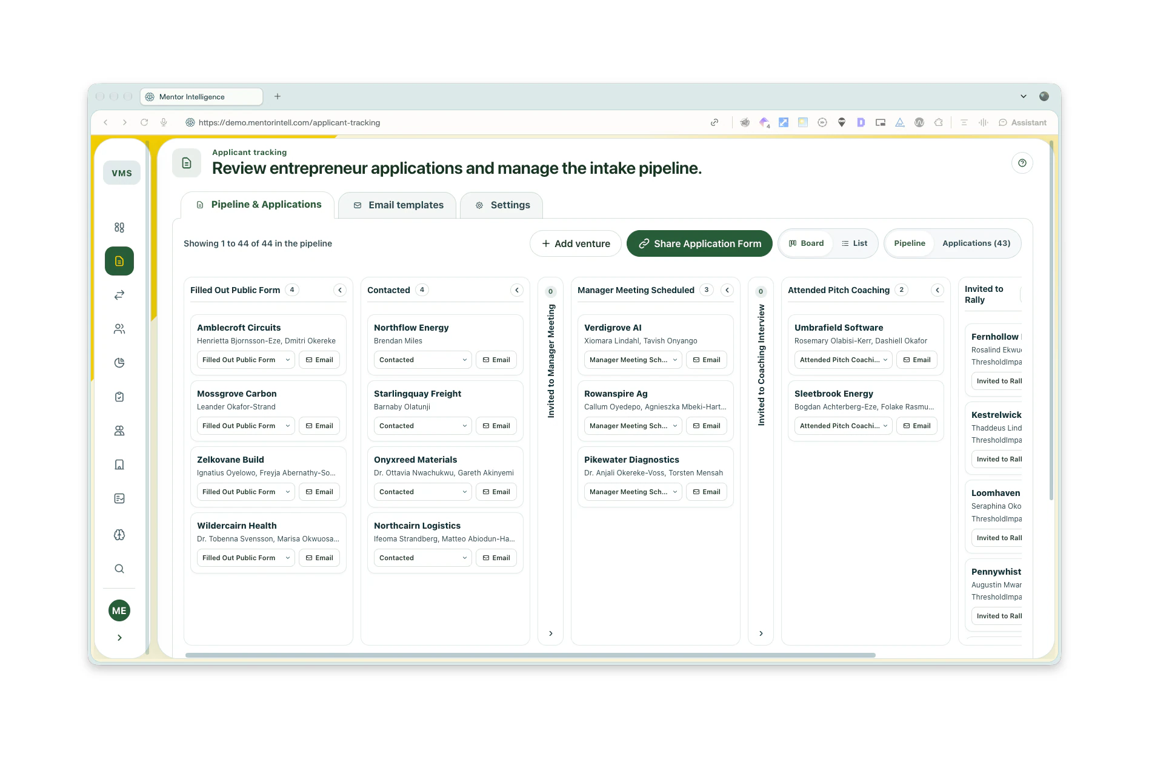Click the horizontal pipeline board scrollbar
Image resolution: width=1149 pixels, height=757 pixels.
[x=530, y=655]
